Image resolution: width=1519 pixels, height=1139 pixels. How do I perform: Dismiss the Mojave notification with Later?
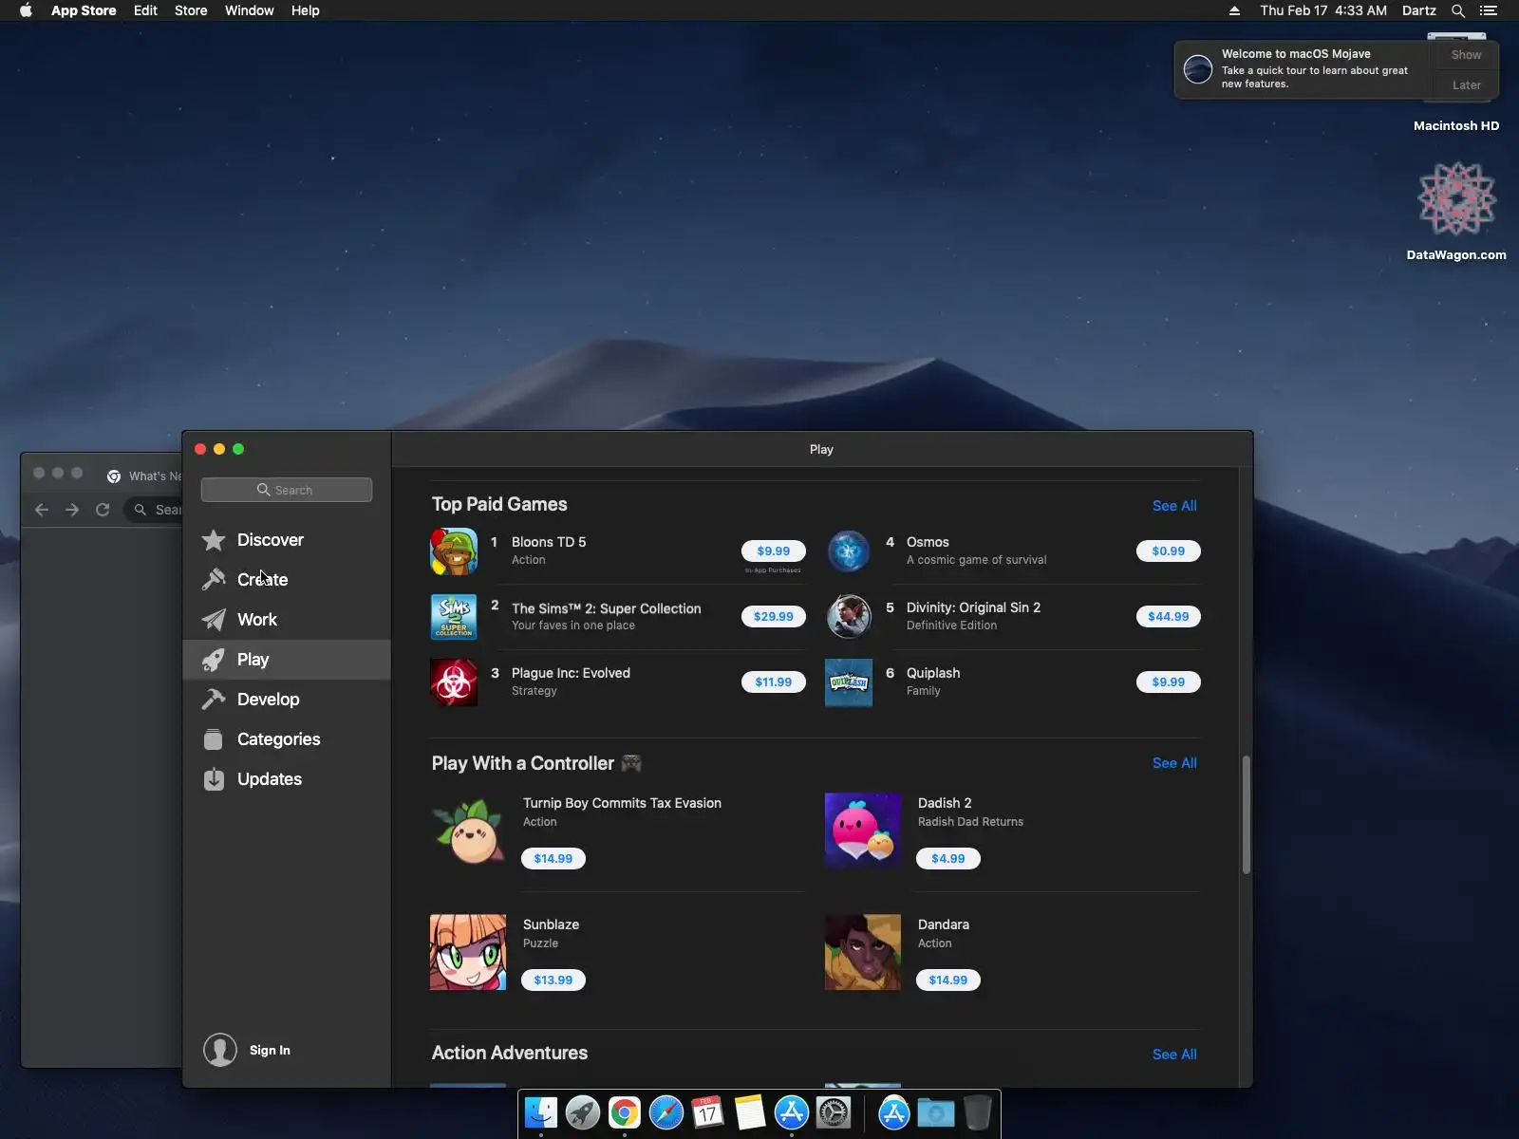(1466, 85)
